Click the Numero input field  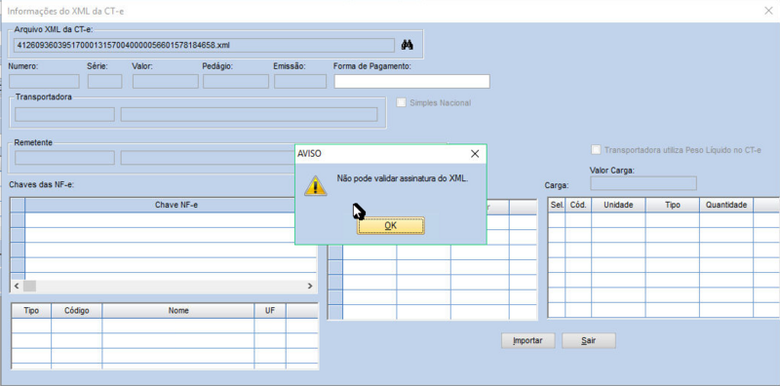pyautogui.click(x=44, y=82)
